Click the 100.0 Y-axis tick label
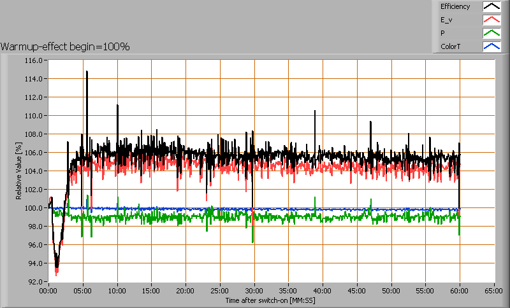This screenshot has height=308, width=510. [x=33, y=207]
